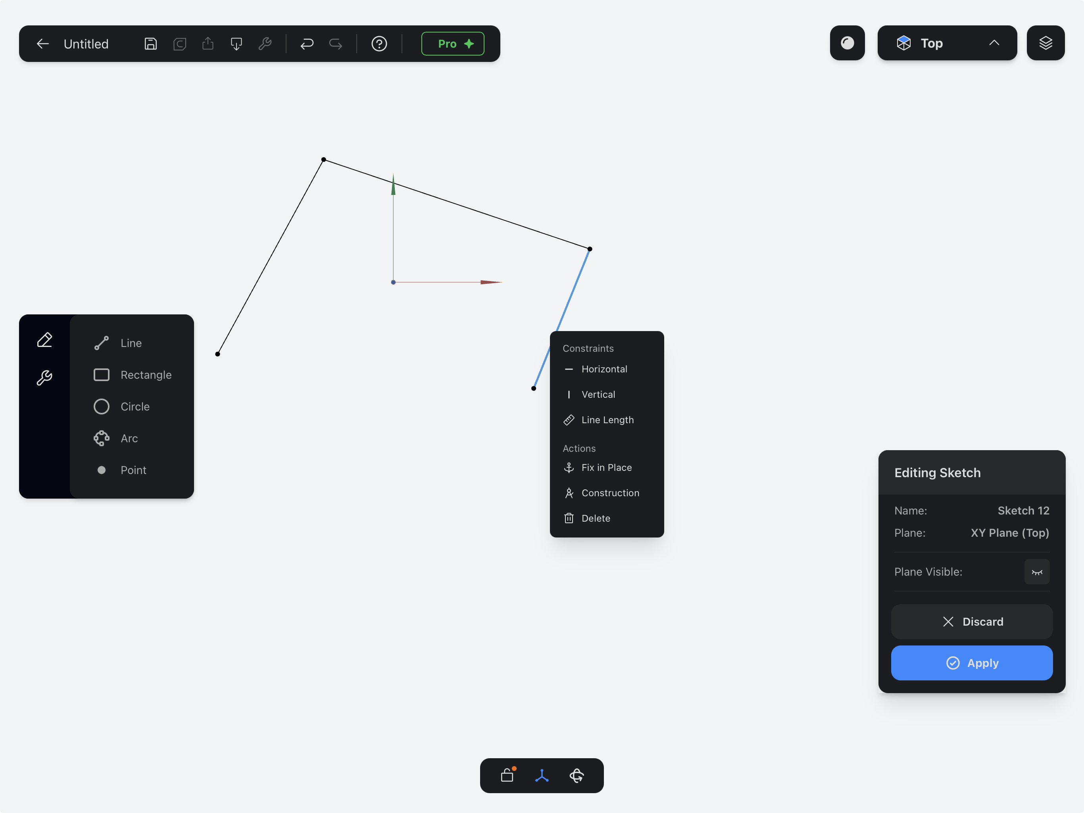The image size is (1084, 813).
Task: Undo the last action
Action: [x=307, y=44]
